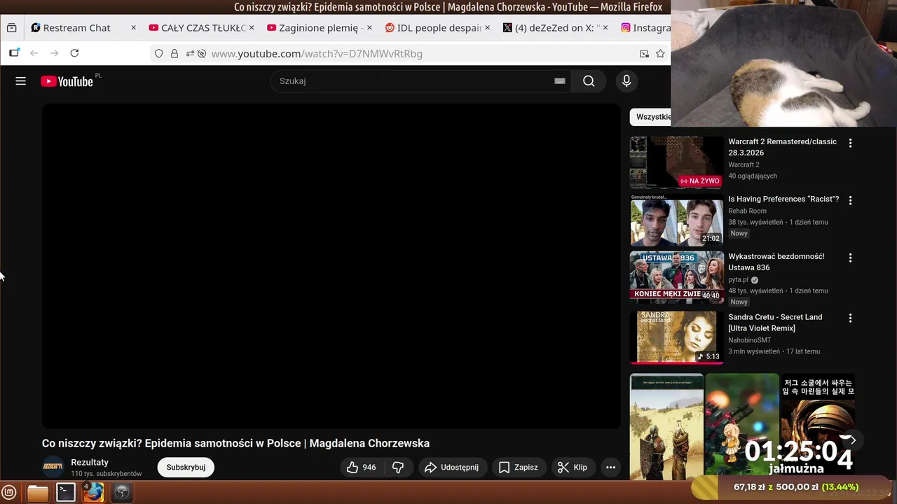Click the Warcraft 2 live stream thumbnail
The image size is (897, 504).
[676, 162]
